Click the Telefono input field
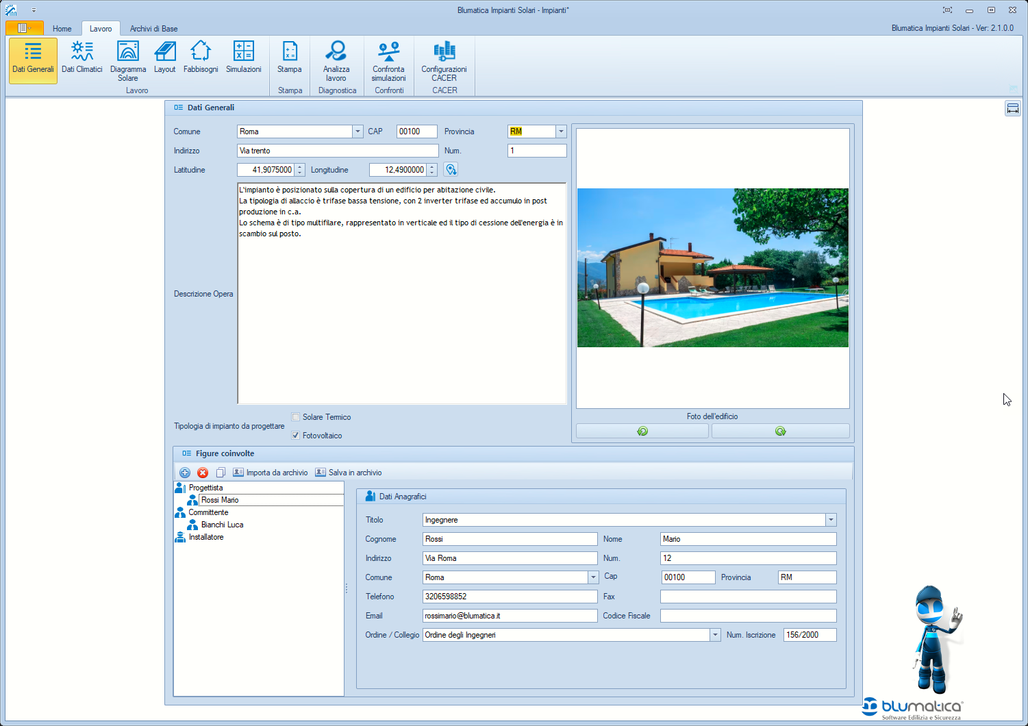Screen dimensions: 1028x726 pyautogui.click(x=510, y=597)
